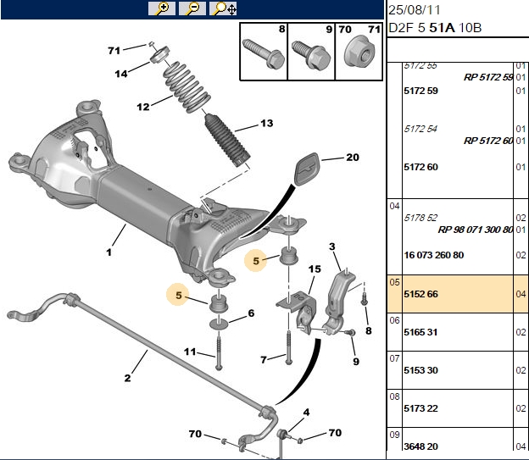Viewport: 529px width, 460px height.
Task: Open replacement reference RP 5172 60
Action: 488,141
